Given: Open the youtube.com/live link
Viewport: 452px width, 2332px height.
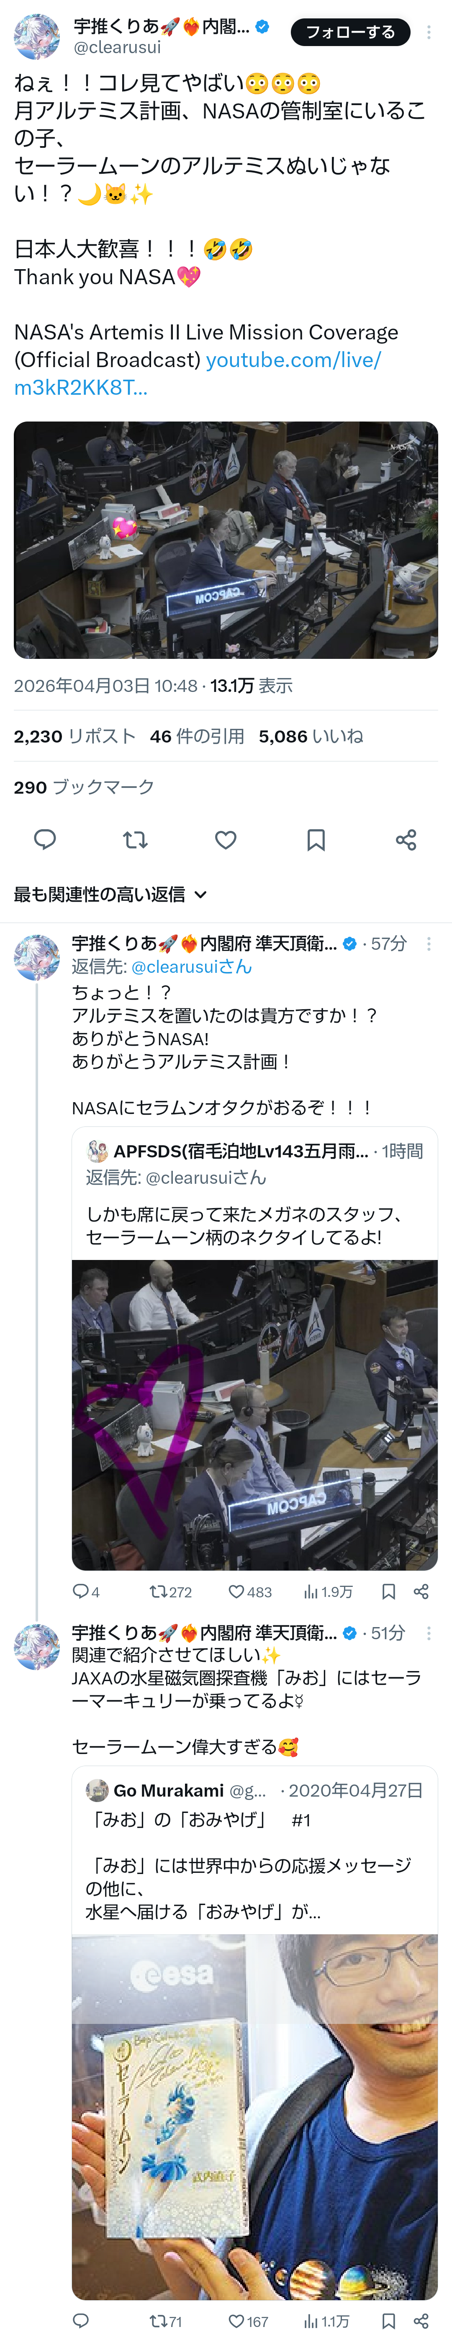Looking at the screenshot, I should point(198,373).
